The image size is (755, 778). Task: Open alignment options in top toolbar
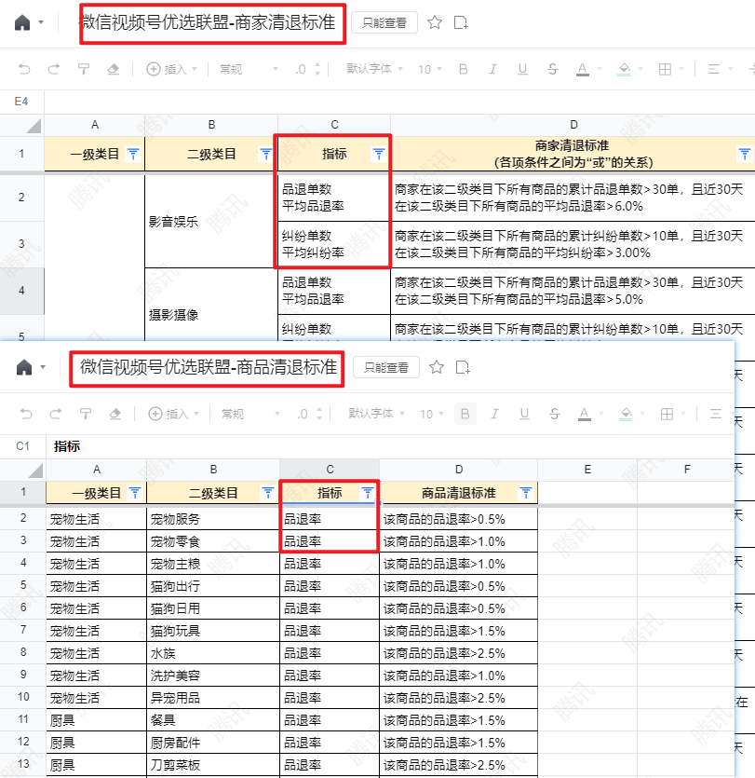714,69
